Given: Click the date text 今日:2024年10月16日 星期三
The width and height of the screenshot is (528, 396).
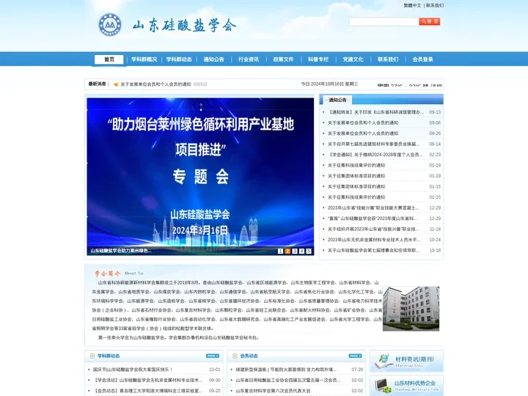Looking at the screenshot, I should click(329, 84).
